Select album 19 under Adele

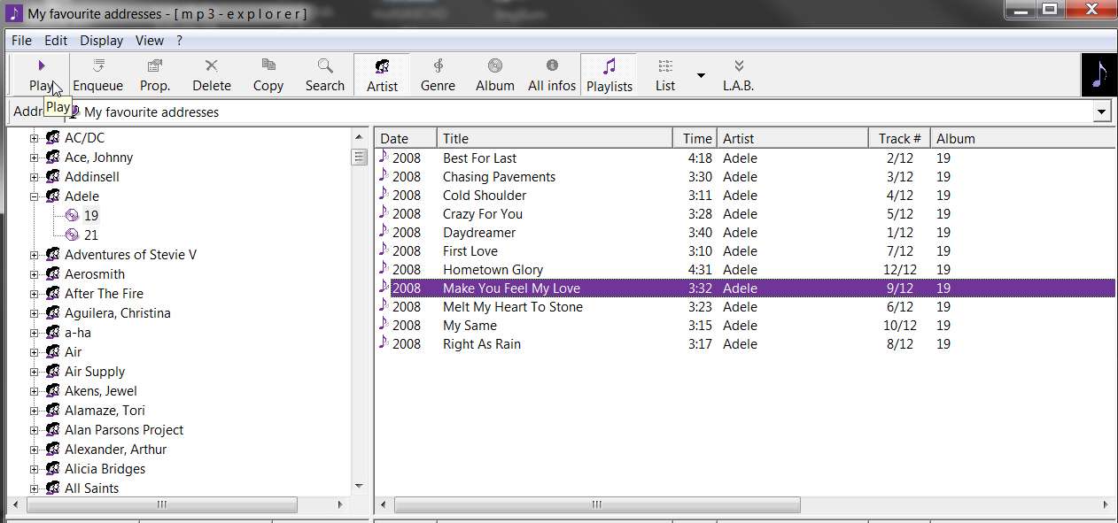(91, 216)
